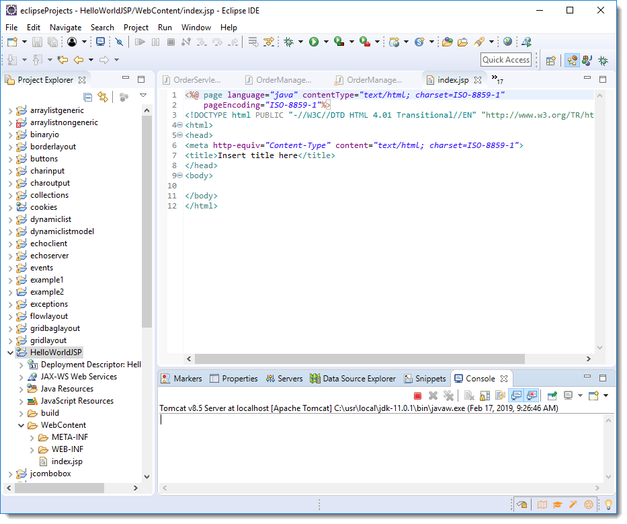Viewport: 627px width, 524px height.
Task: Toggle the Skip All Breakpoints icon
Action: tap(119, 42)
